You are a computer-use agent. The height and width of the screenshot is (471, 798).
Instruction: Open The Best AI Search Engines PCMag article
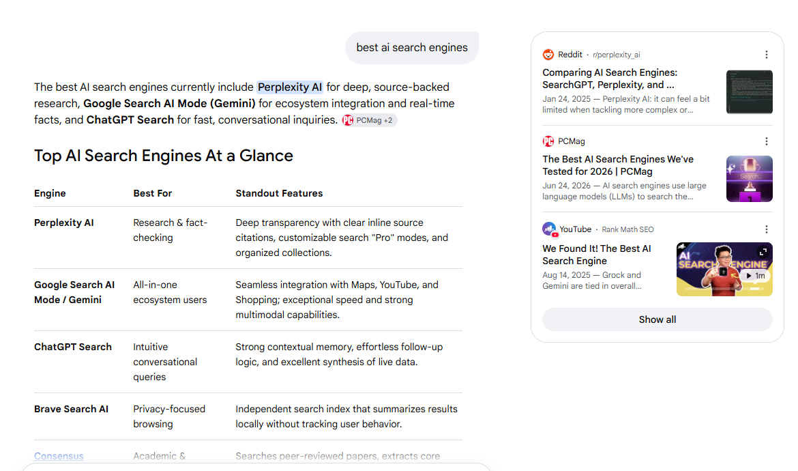pyautogui.click(x=618, y=165)
